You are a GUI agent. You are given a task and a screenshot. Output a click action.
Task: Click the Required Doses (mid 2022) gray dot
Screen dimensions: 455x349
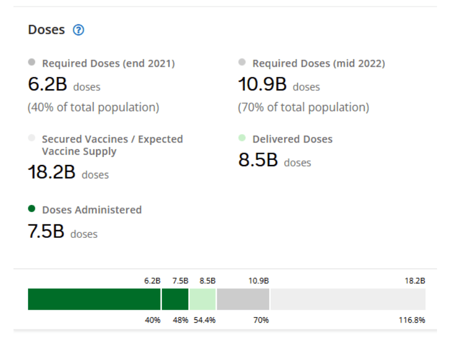[x=242, y=62]
